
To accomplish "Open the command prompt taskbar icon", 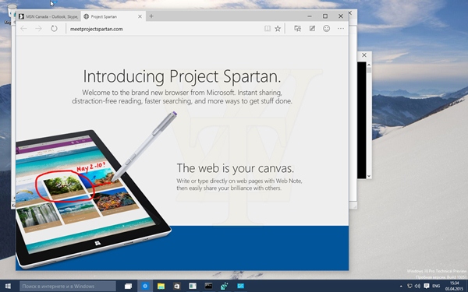I will coord(208,286).
